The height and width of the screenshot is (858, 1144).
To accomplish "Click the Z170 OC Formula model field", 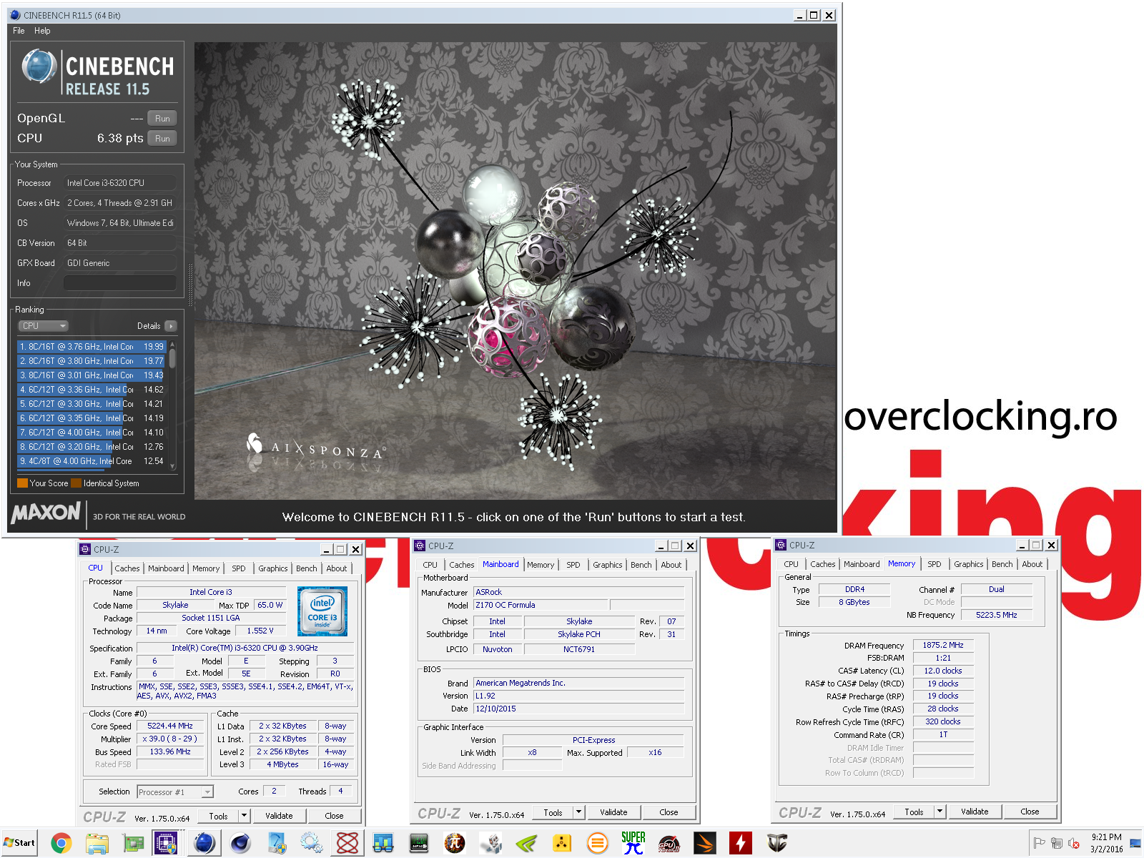I will (541, 605).
